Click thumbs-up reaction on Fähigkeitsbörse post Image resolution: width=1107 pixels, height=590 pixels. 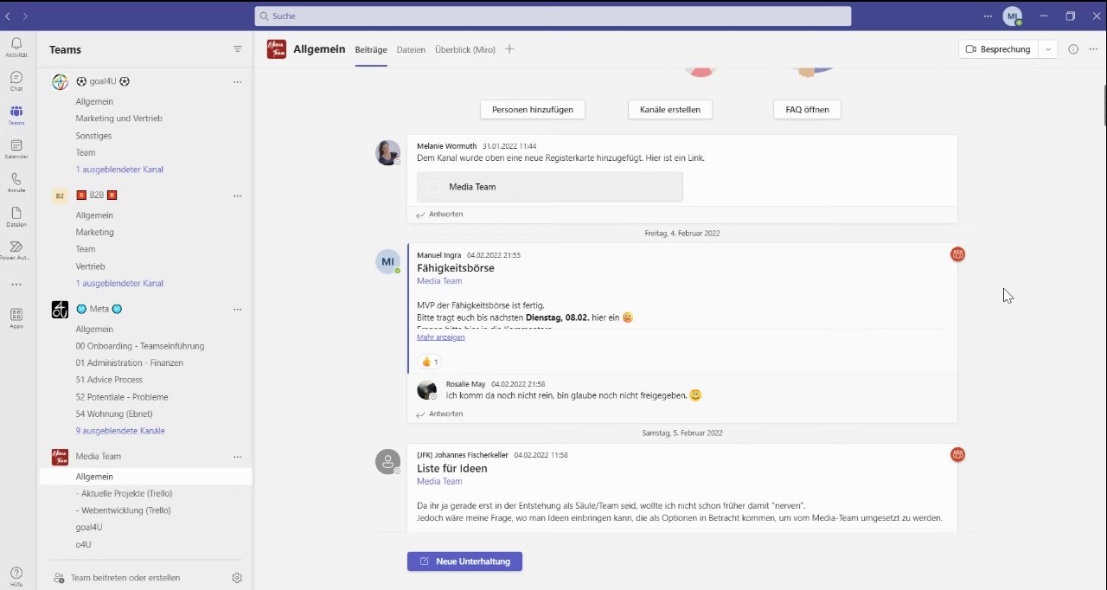429,362
